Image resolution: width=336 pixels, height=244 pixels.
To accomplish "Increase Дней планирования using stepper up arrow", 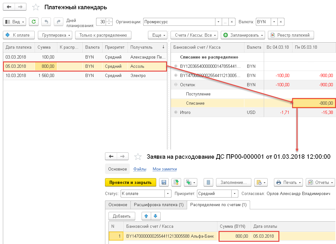I will click(x=109, y=20).
